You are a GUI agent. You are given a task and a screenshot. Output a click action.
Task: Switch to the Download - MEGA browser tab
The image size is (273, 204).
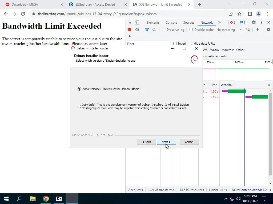pos(34,5)
